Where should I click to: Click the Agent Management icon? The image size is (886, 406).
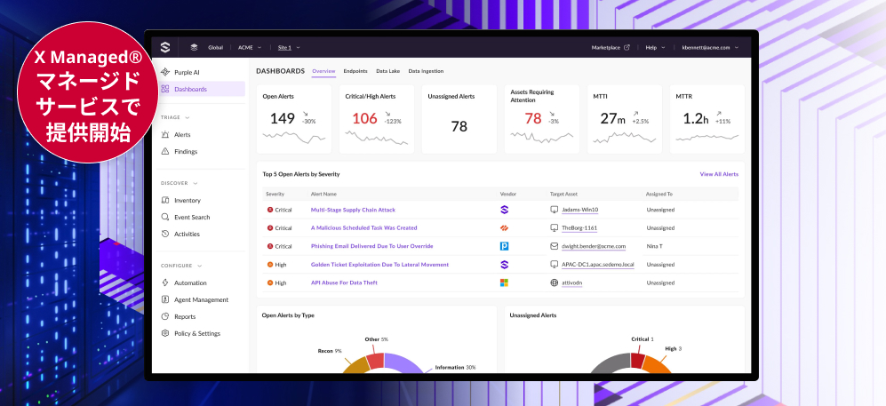pyautogui.click(x=165, y=300)
